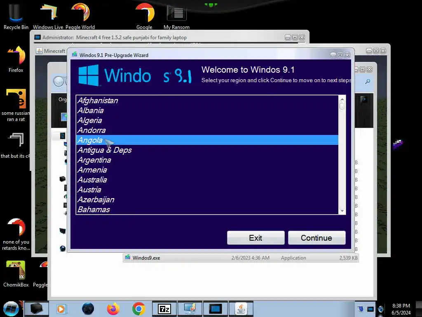This screenshot has width=422, height=317.
Task: Open 7-Zip from the taskbar
Action: (164, 309)
